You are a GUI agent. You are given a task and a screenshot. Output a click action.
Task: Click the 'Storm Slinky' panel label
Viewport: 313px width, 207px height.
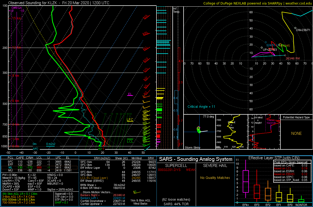[192, 148]
